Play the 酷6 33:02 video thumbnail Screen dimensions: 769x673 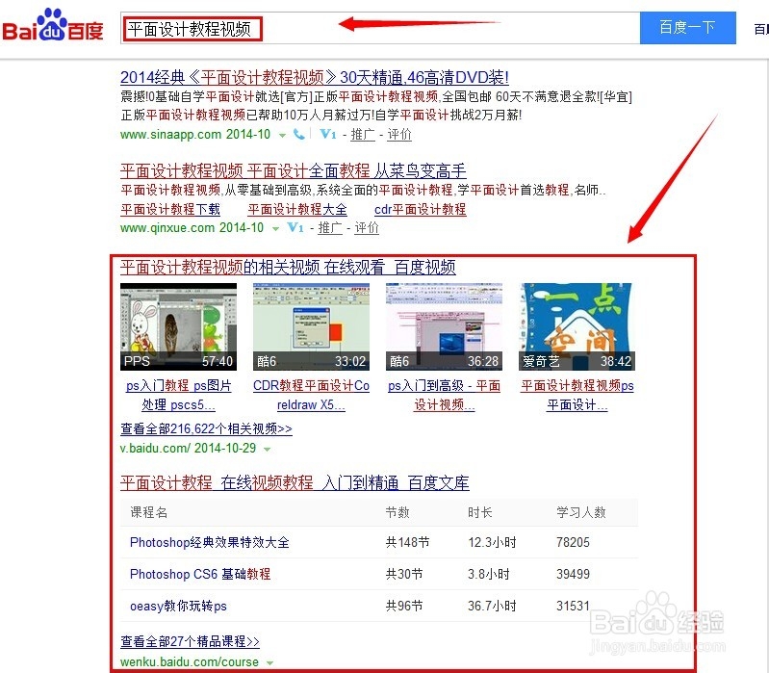(x=312, y=326)
